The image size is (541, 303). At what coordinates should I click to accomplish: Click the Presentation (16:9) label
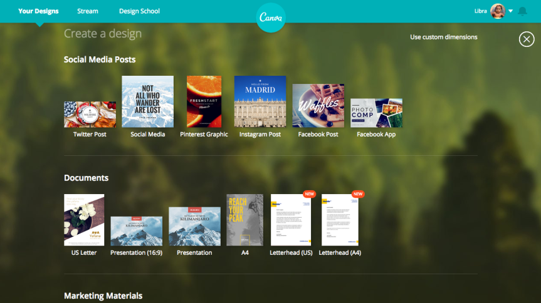point(136,253)
